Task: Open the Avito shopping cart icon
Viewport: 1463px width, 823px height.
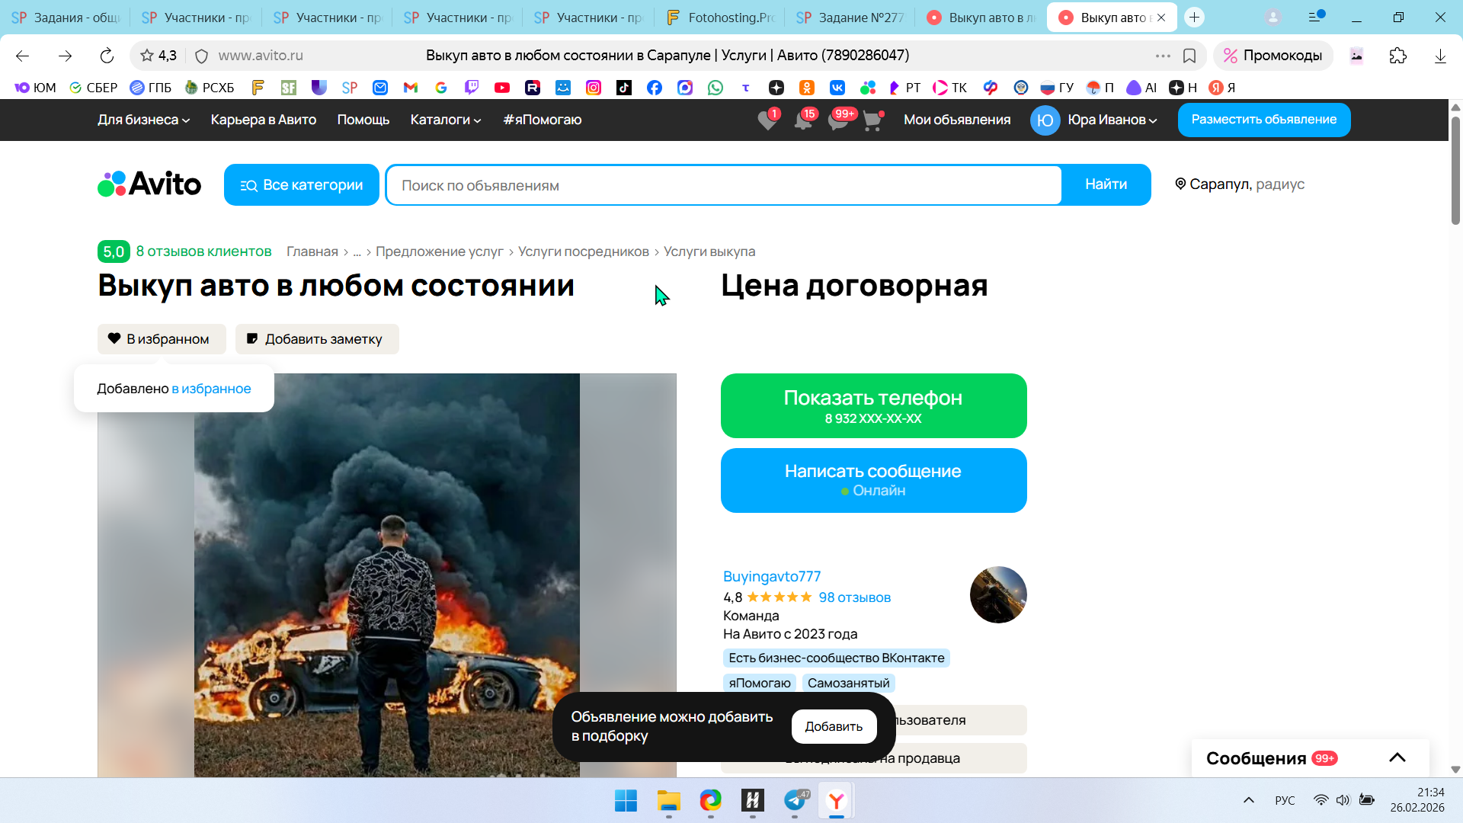Action: coord(872,120)
